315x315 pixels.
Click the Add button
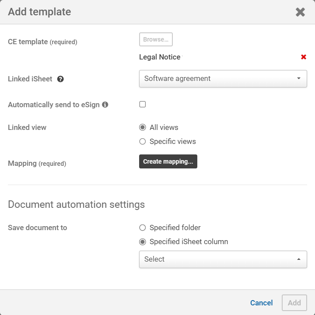[x=294, y=303]
